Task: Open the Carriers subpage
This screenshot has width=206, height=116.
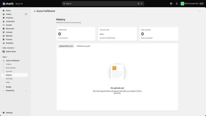Action: click(9, 71)
